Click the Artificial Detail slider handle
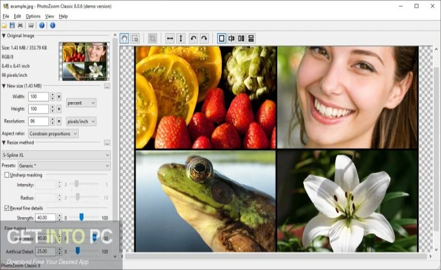This screenshot has height=270, width=441. click(78, 251)
